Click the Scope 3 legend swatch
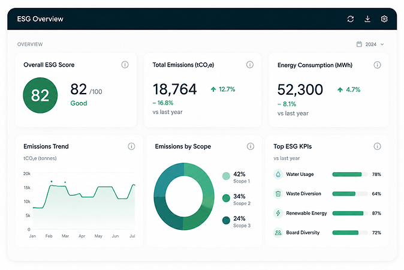Screen dimensions: 404x270 (x=226, y=220)
